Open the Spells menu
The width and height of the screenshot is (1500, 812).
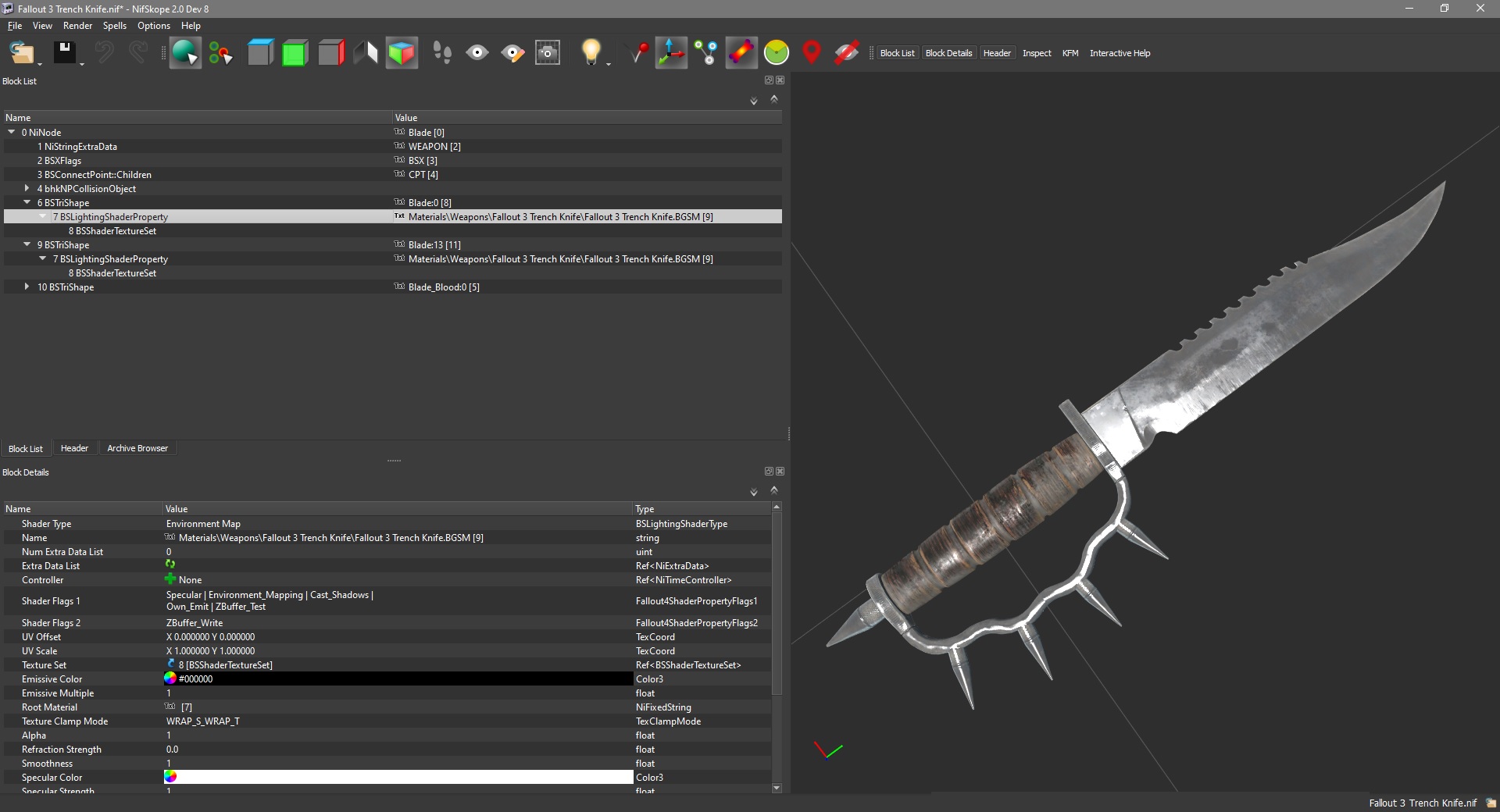pyautogui.click(x=114, y=26)
